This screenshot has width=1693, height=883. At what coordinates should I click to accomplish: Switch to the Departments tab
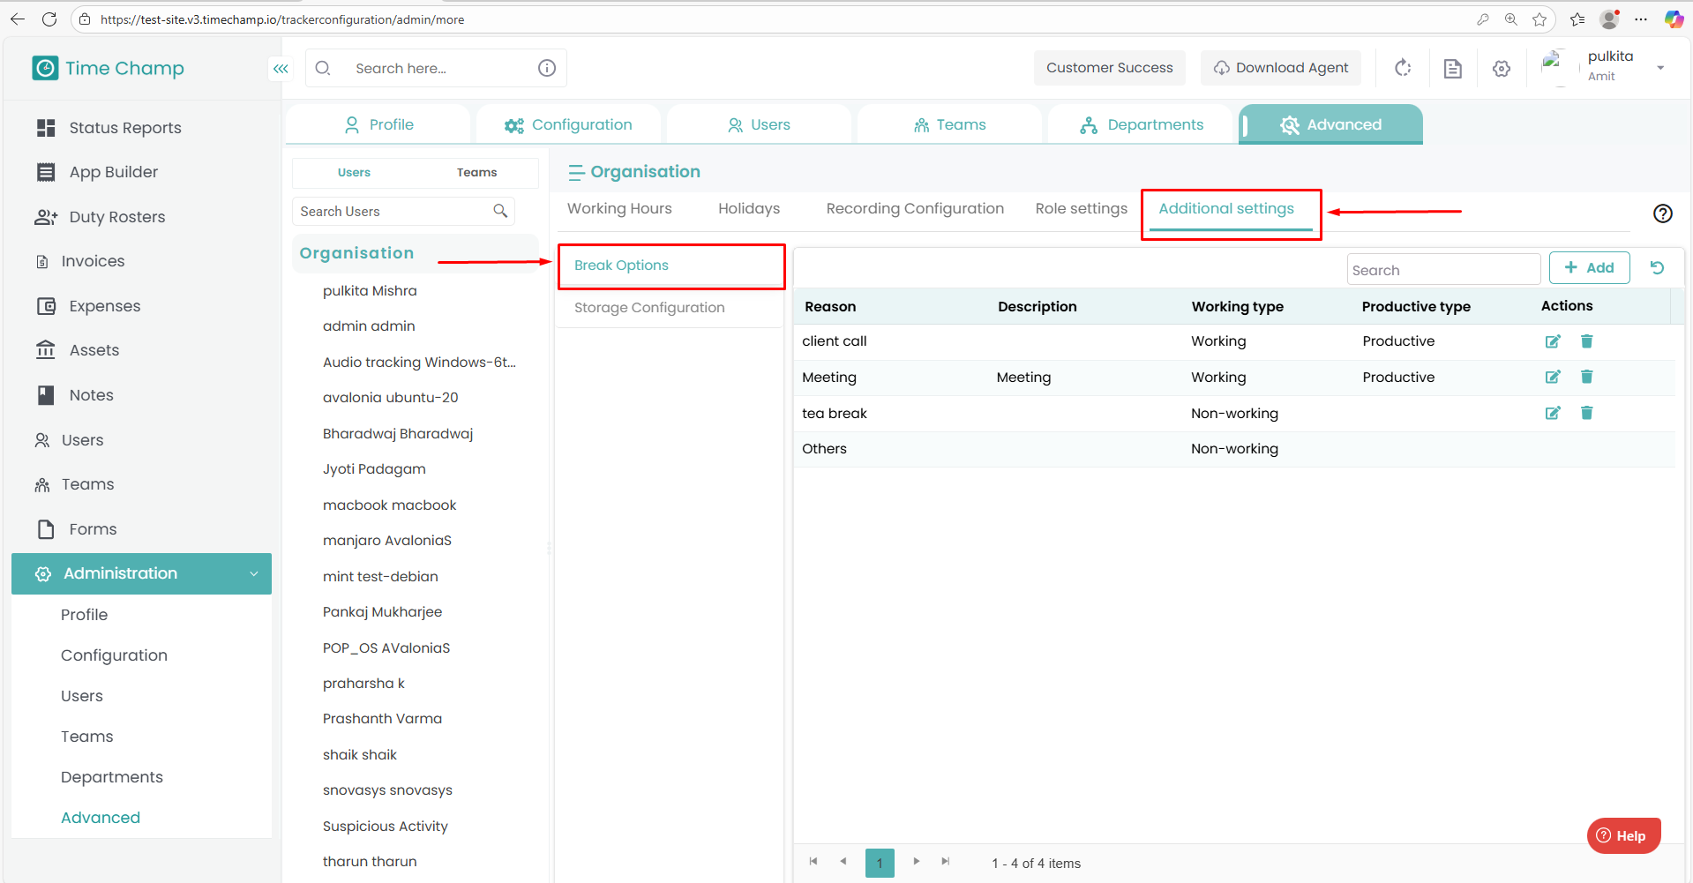pos(1142,125)
